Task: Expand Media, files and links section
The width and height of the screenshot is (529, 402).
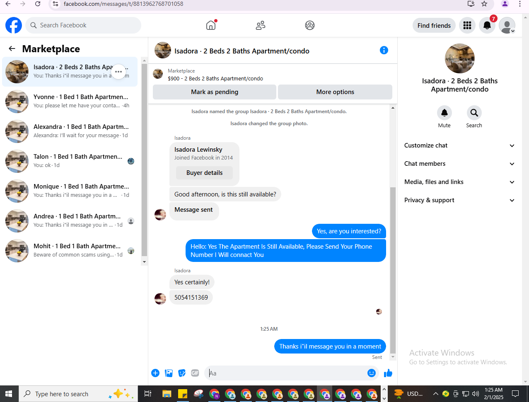Action: click(x=459, y=182)
